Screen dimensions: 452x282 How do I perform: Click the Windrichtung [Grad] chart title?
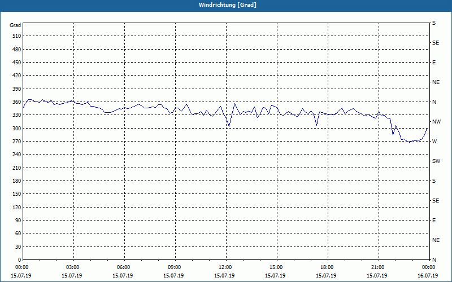point(228,5)
